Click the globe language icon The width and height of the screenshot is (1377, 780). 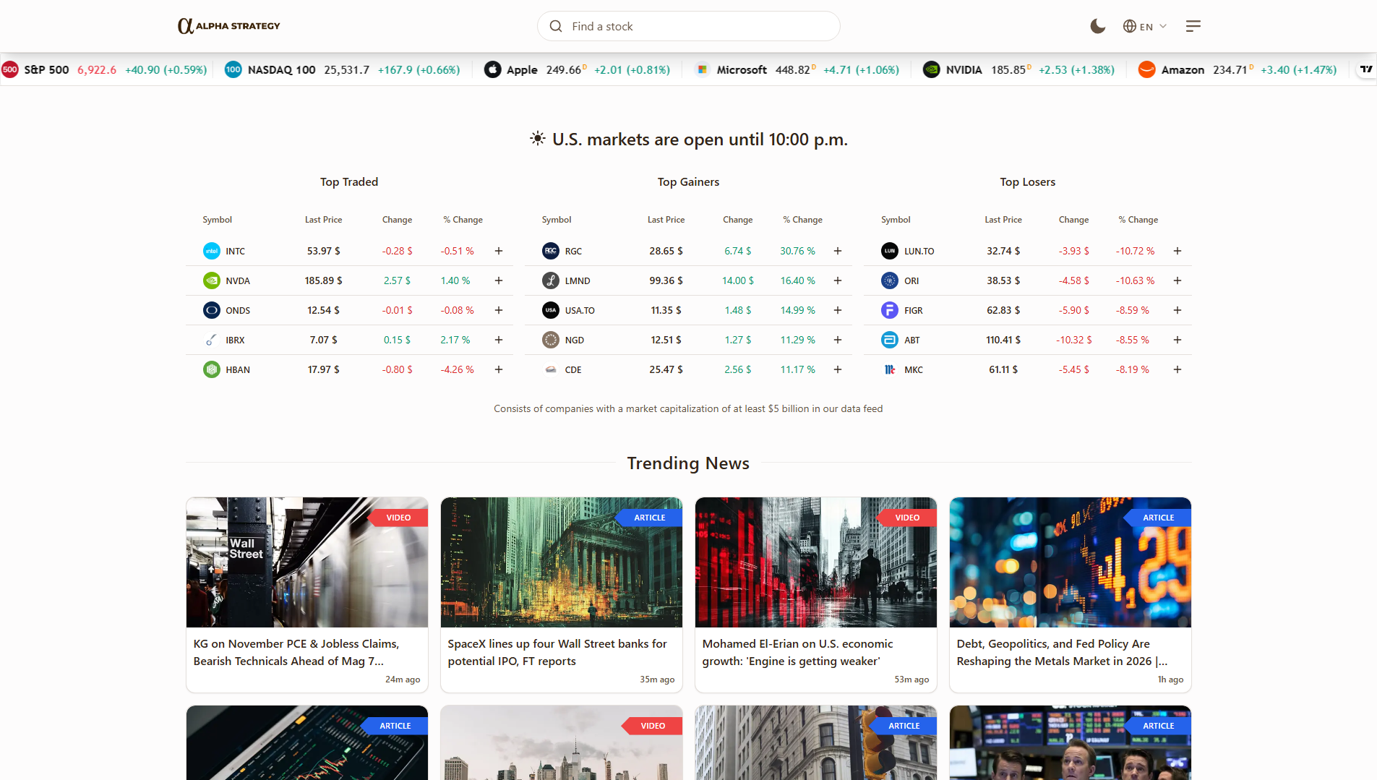pos(1128,26)
